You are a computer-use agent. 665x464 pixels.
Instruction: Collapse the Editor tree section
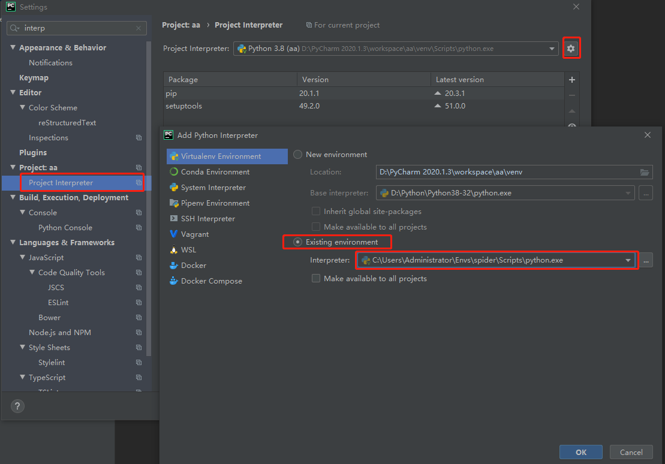[13, 92]
